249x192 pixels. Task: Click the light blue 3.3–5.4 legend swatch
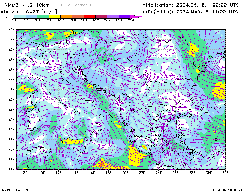tap(31, 16)
